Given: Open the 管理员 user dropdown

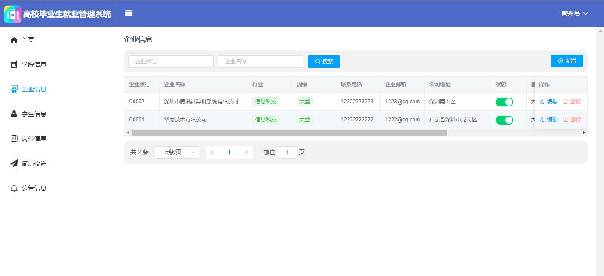Looking at the screenshot, I should pos(574,14).
